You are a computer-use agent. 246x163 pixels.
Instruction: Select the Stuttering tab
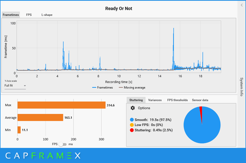click(136, 100)
